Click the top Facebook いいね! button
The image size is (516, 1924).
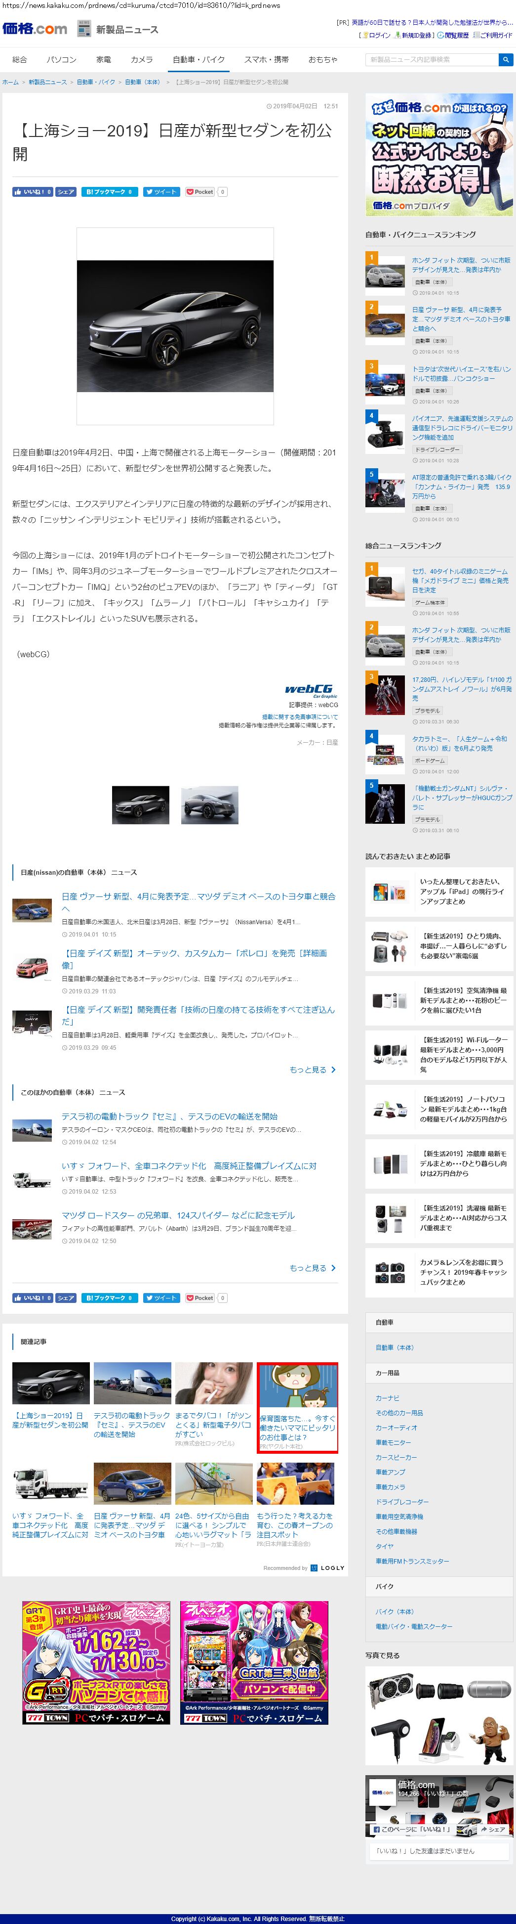(x=32, y=192)
